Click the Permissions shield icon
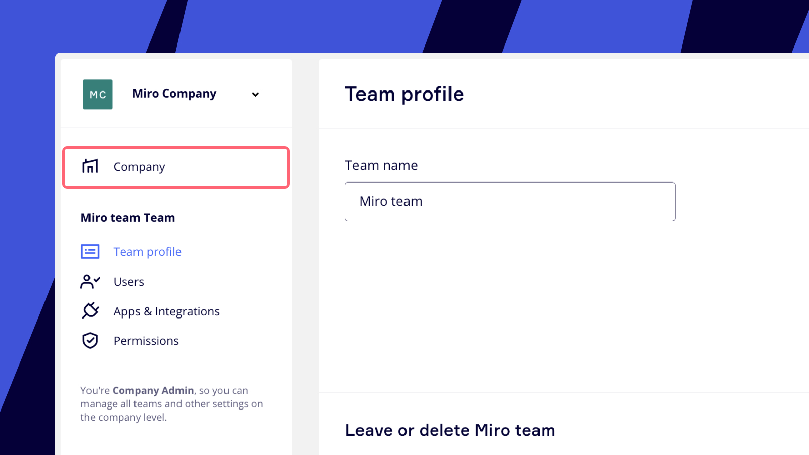This screenshot has width=809, height=455. (90, 341)
